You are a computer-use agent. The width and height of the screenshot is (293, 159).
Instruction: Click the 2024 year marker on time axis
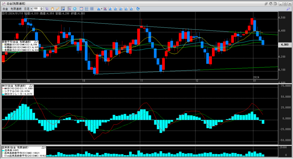point(256,77)
